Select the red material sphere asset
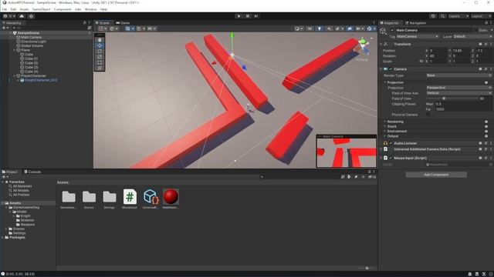This screenshot has height=277, width=494. [171, 199]
